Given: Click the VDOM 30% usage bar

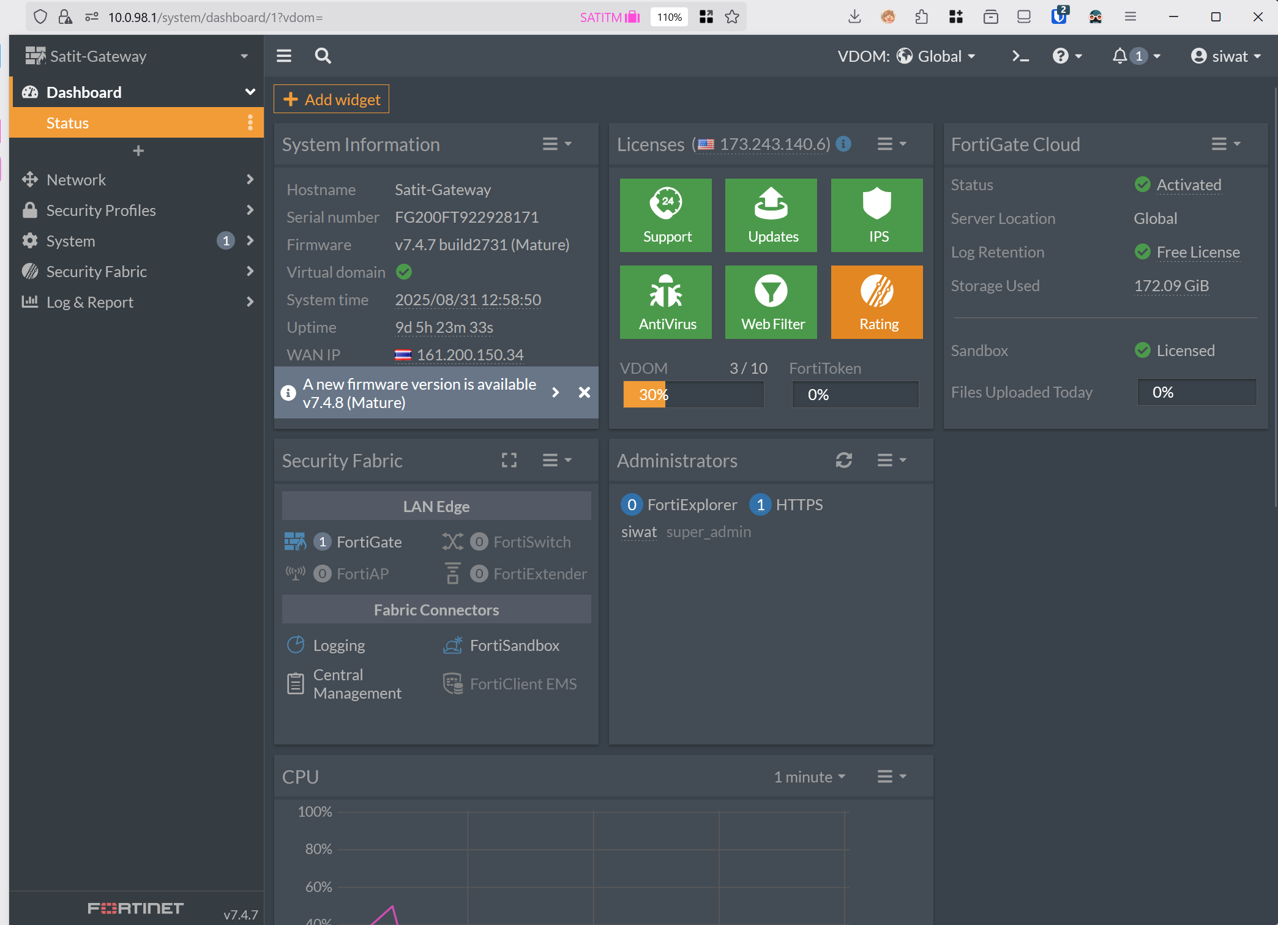Looking at the screenshot, I should 693,395.
